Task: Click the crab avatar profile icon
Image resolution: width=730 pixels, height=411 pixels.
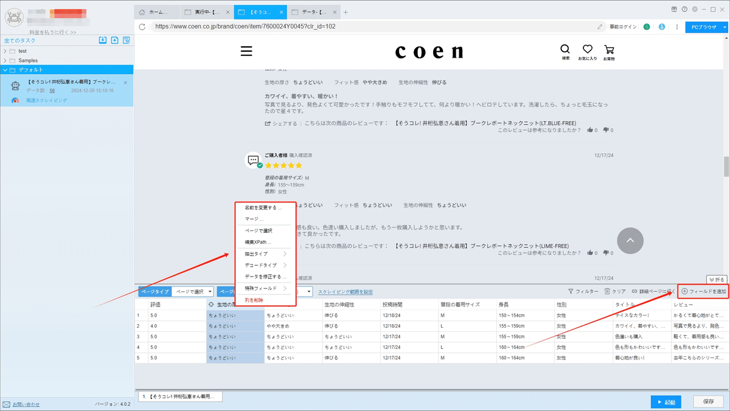Action: click(14, 18)
